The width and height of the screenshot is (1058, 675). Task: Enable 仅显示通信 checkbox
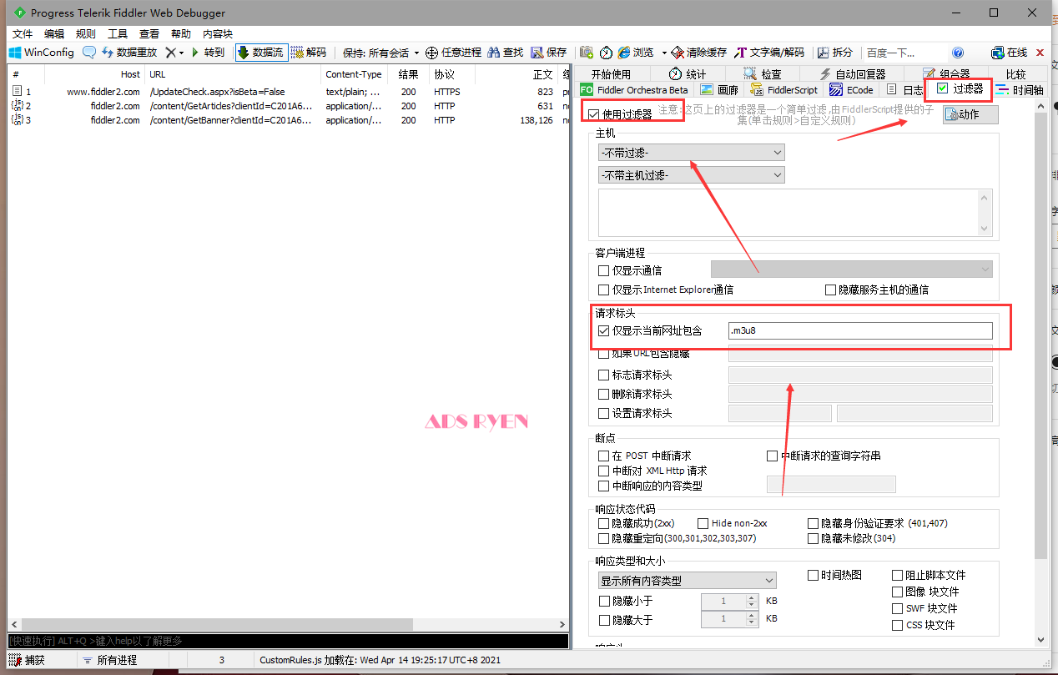point(604,270)
